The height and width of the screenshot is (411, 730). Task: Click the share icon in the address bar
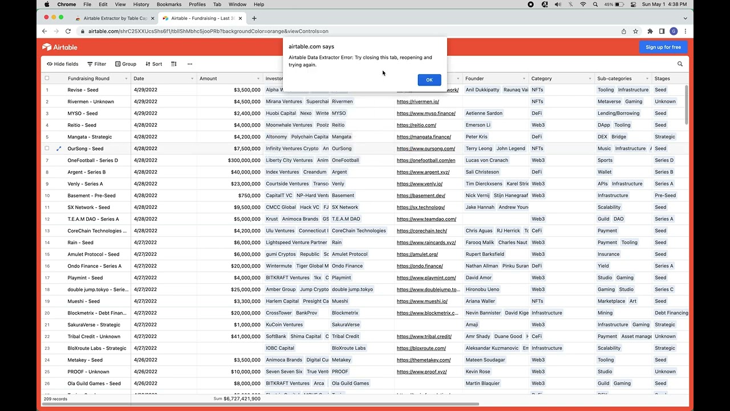click(x=623, y=31)
